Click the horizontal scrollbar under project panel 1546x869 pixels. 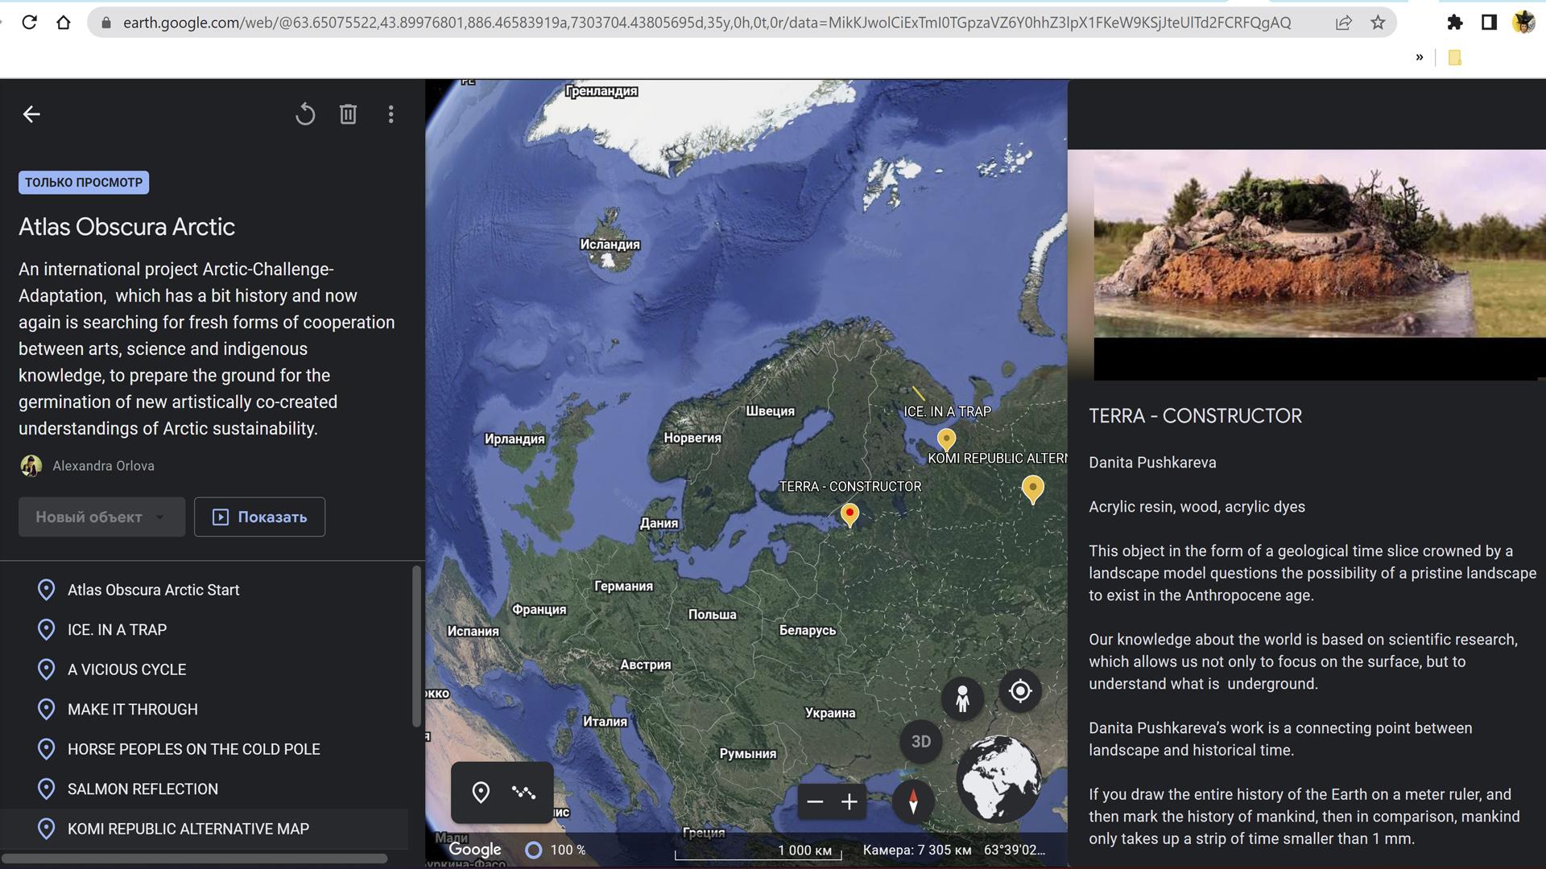(x=194, y=859)
